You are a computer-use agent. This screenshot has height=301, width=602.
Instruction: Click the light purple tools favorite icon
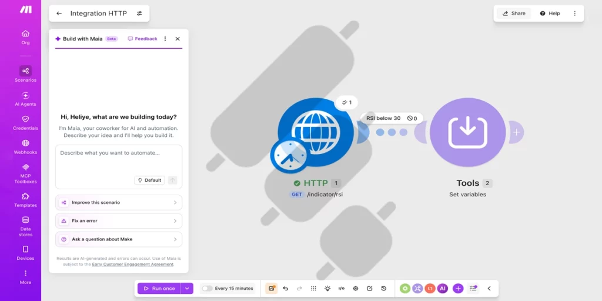(x=418, y=288)
